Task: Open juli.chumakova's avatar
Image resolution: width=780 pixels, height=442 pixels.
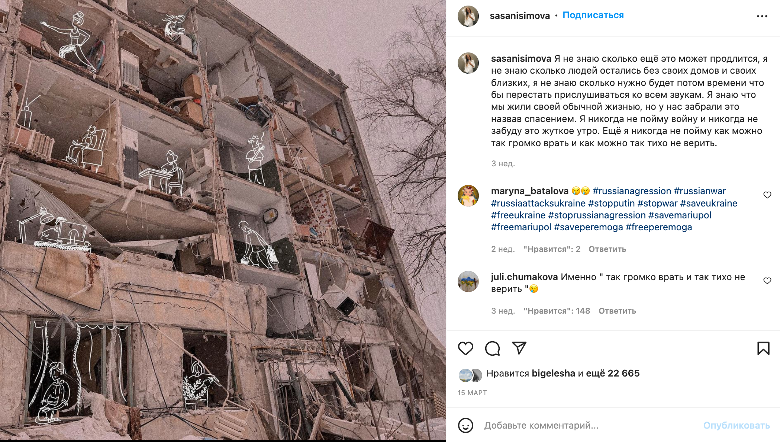Action: (x=468, y=281)
